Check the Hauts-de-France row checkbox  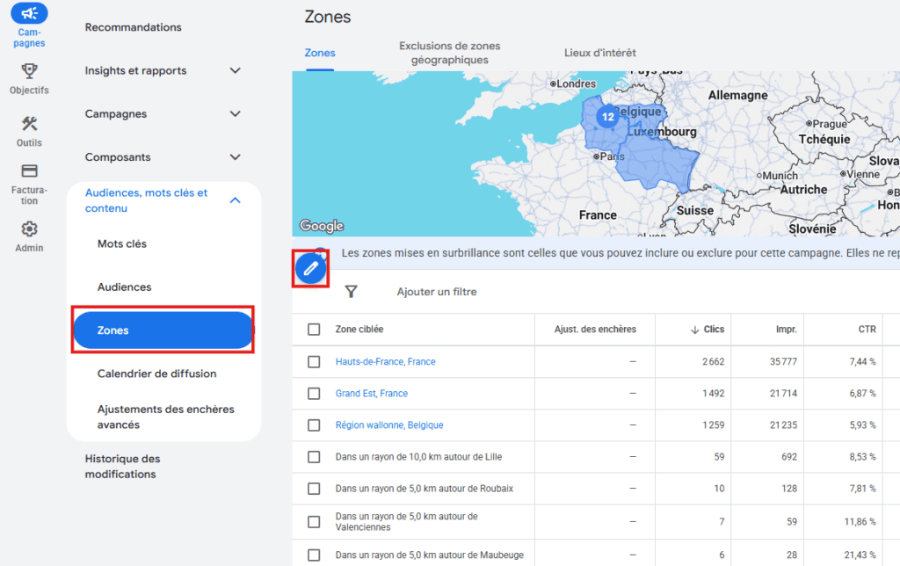tap(314, 361)
